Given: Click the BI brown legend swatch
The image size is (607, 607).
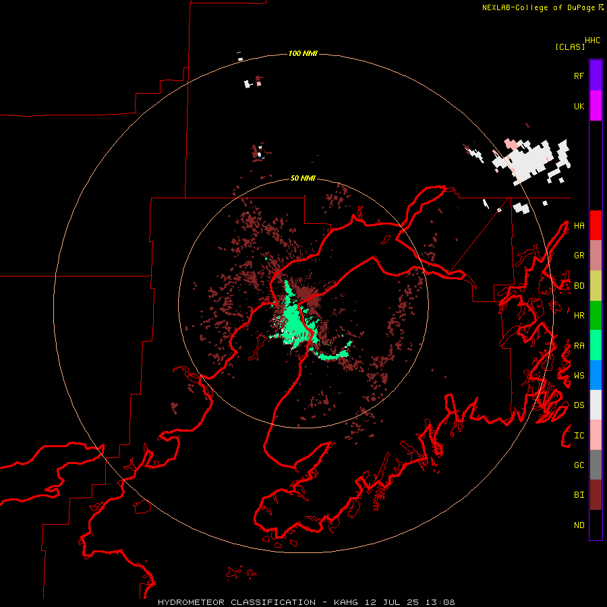Looking at the screenshot, I should (x=596, y=495).
